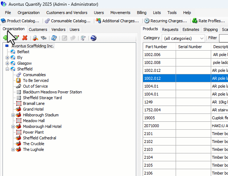Open the Billing menu
Image resolution: width=228 pixels, height=176 pixels.
(142, 13)
